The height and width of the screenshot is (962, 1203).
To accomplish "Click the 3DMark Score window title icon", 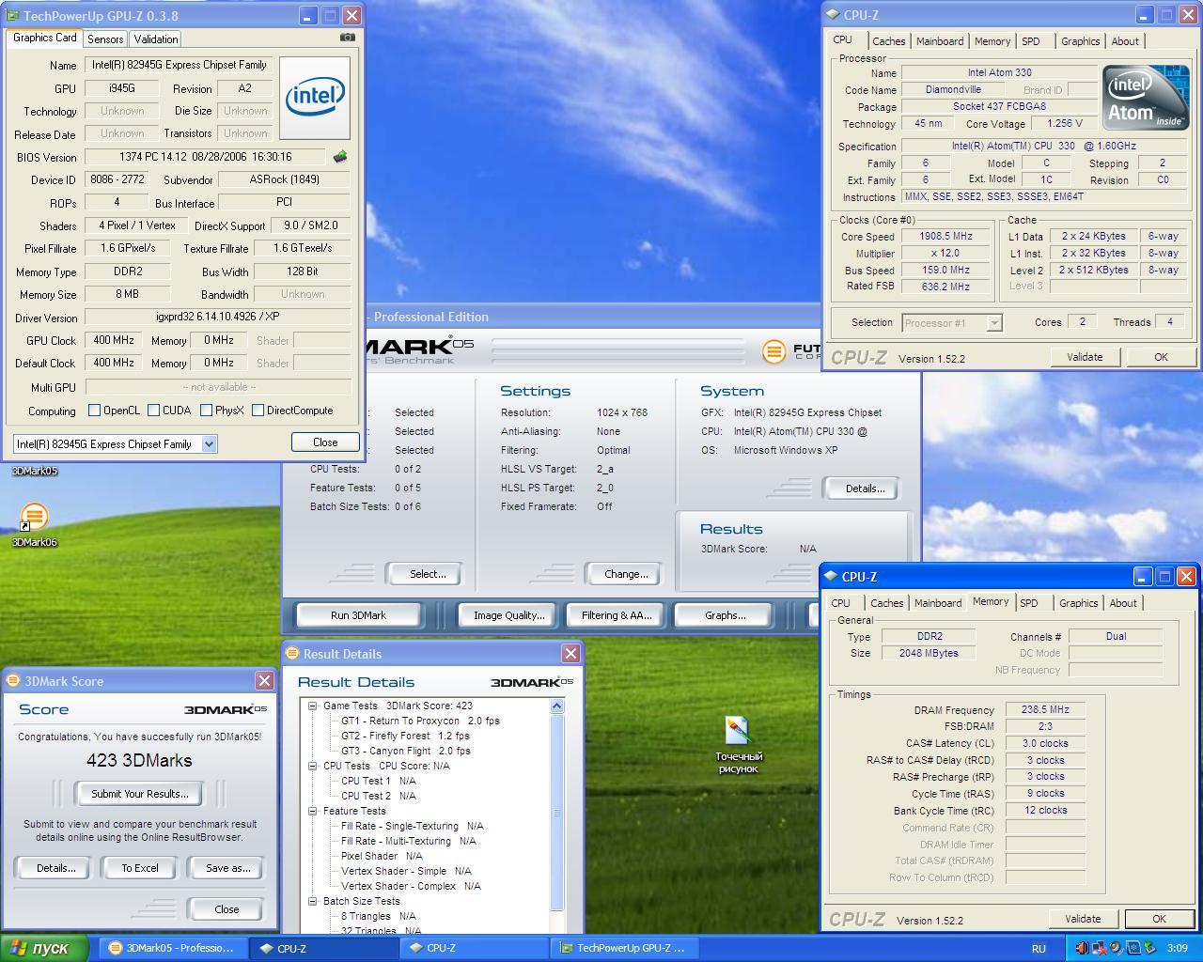I will click(13, 681).
